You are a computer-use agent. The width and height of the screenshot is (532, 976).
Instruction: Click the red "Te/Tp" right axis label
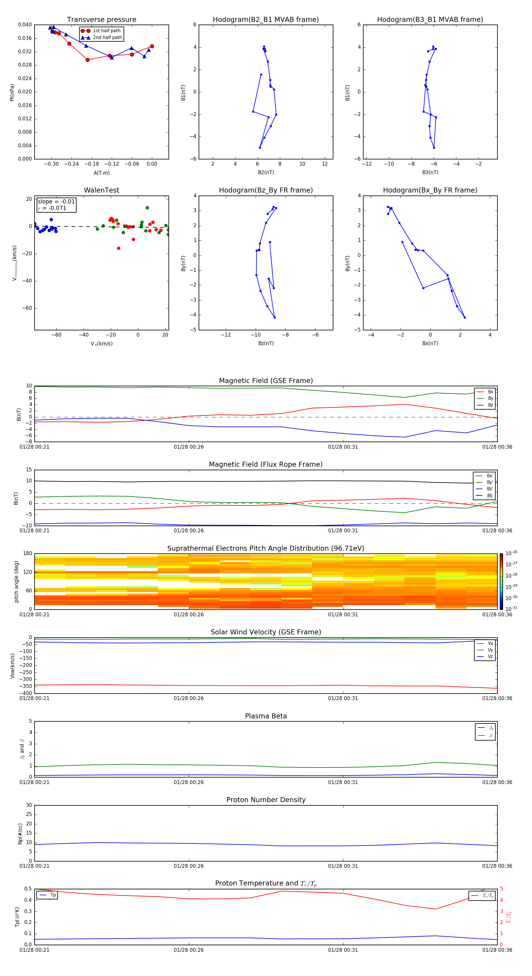click(x=509, y=917)
